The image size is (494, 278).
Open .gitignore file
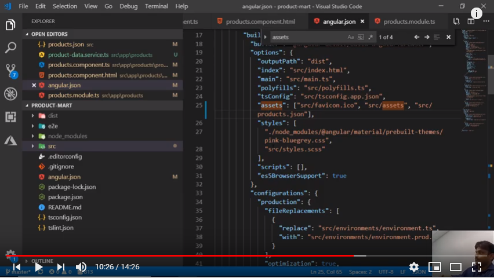[61, 167]
